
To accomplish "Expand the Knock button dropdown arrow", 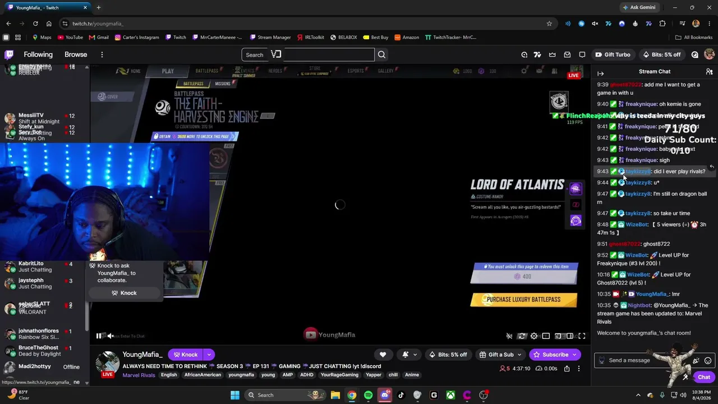I will click(209, 355).
